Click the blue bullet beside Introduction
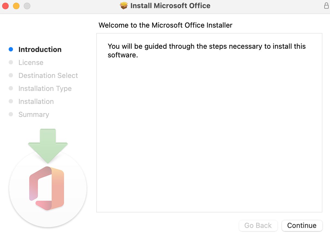The width and height of the screenshot is (330, 236). coord(11,49)
